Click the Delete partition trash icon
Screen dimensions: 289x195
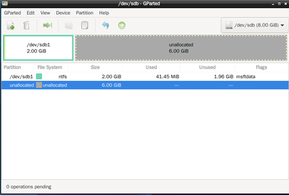tap(27, 25)
